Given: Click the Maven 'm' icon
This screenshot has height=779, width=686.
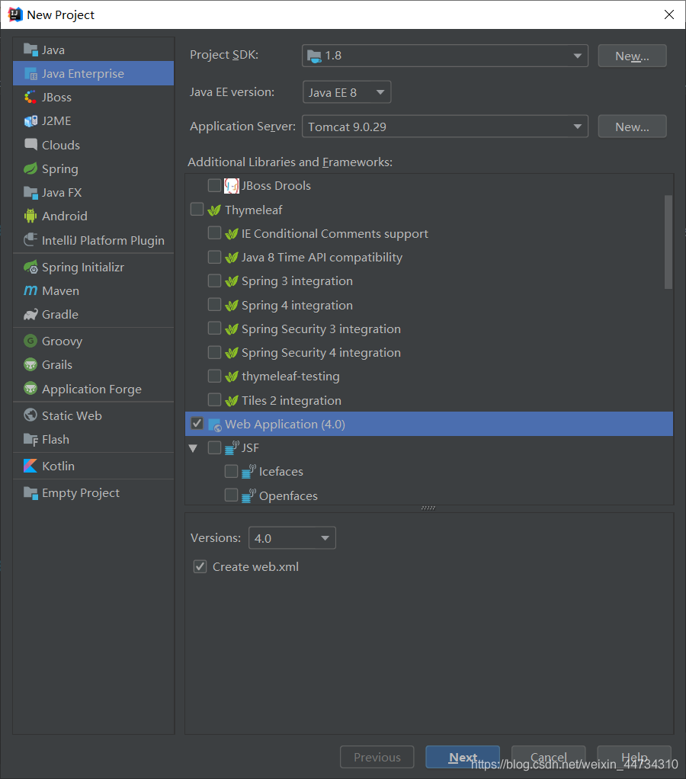Looking at the screenshot, I should point(30,290).
